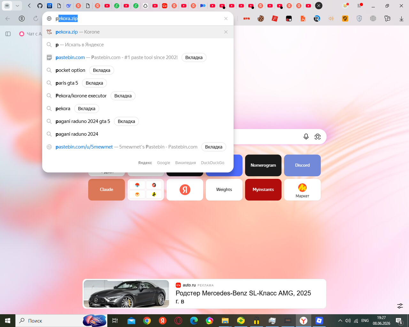Go back with the navigation arrow
The height and width of the screenshot is (327, 409).
pos(8,19)
